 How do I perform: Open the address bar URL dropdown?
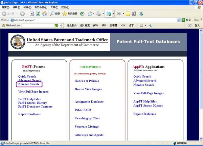pyautogui.click(x=178, y=20)
